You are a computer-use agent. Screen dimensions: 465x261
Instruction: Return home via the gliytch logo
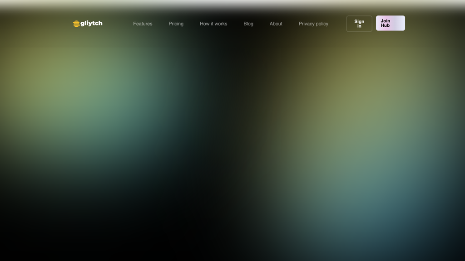[88, 24]
